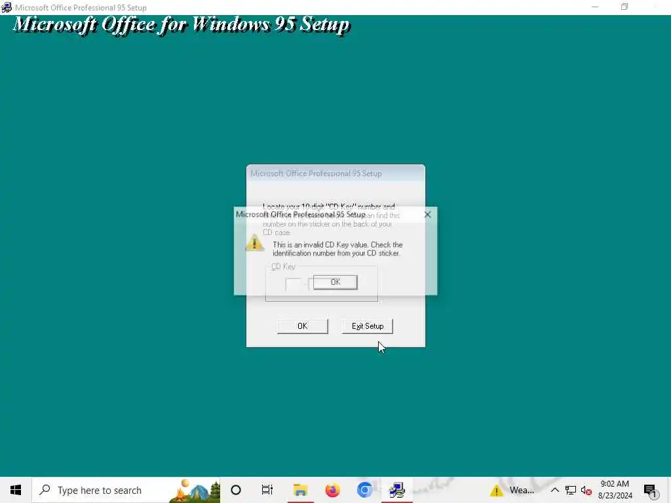Screen dimensions: 671x503
Task: Open the Windows Start menu
Action: point(16,490)
